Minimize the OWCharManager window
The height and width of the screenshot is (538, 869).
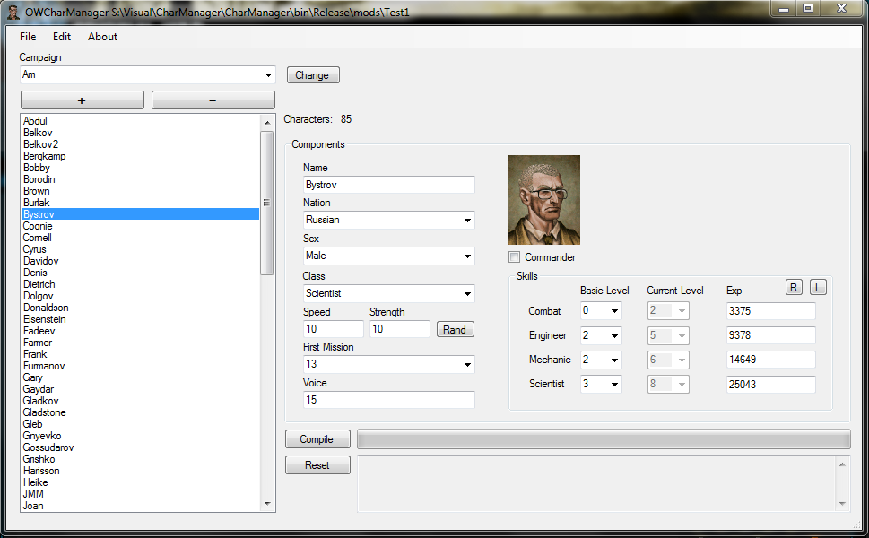tap(783, 8)
